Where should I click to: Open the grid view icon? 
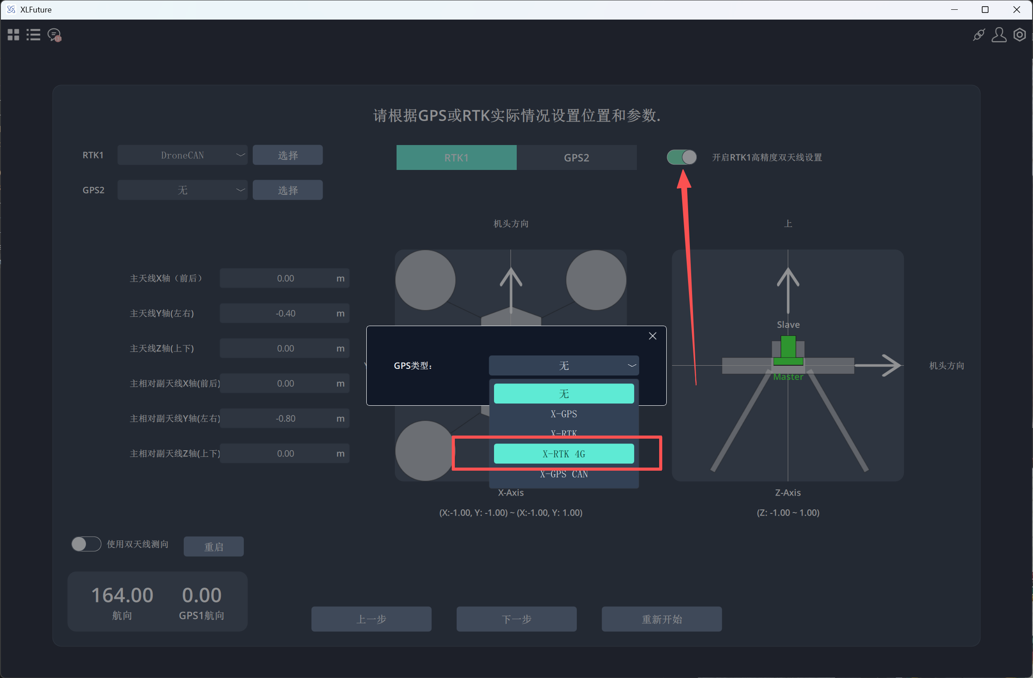(13, 35)
